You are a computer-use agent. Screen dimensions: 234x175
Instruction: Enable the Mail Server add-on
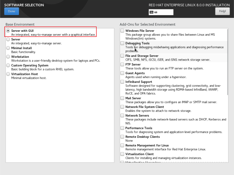pyautogui.click(x=122, y=98)
